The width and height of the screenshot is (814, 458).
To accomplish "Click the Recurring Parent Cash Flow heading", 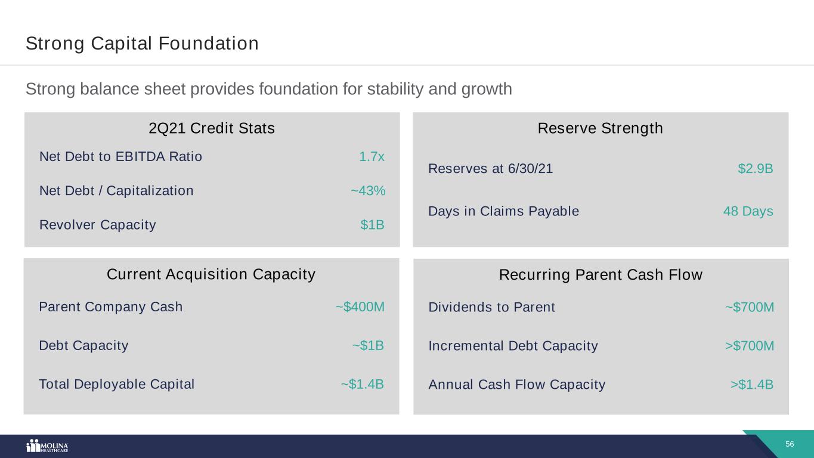I will click(x=601, y=275).
